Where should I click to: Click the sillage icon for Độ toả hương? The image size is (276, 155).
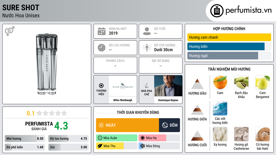point(147,48)
